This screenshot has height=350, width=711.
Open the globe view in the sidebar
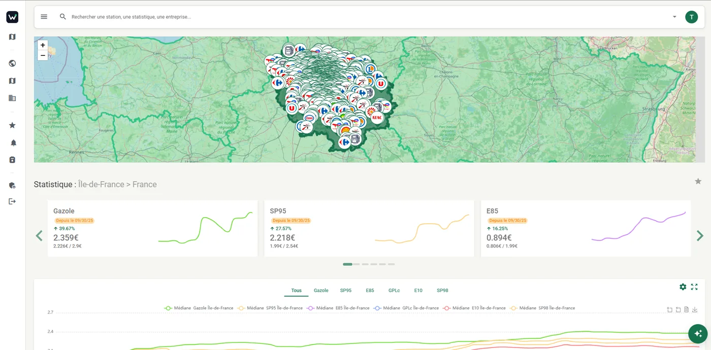12,63
